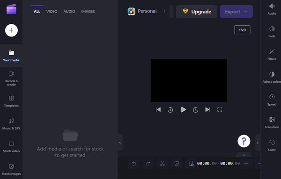Open the Templates sidebar section

pyautogui.click(x=11, y=101)
